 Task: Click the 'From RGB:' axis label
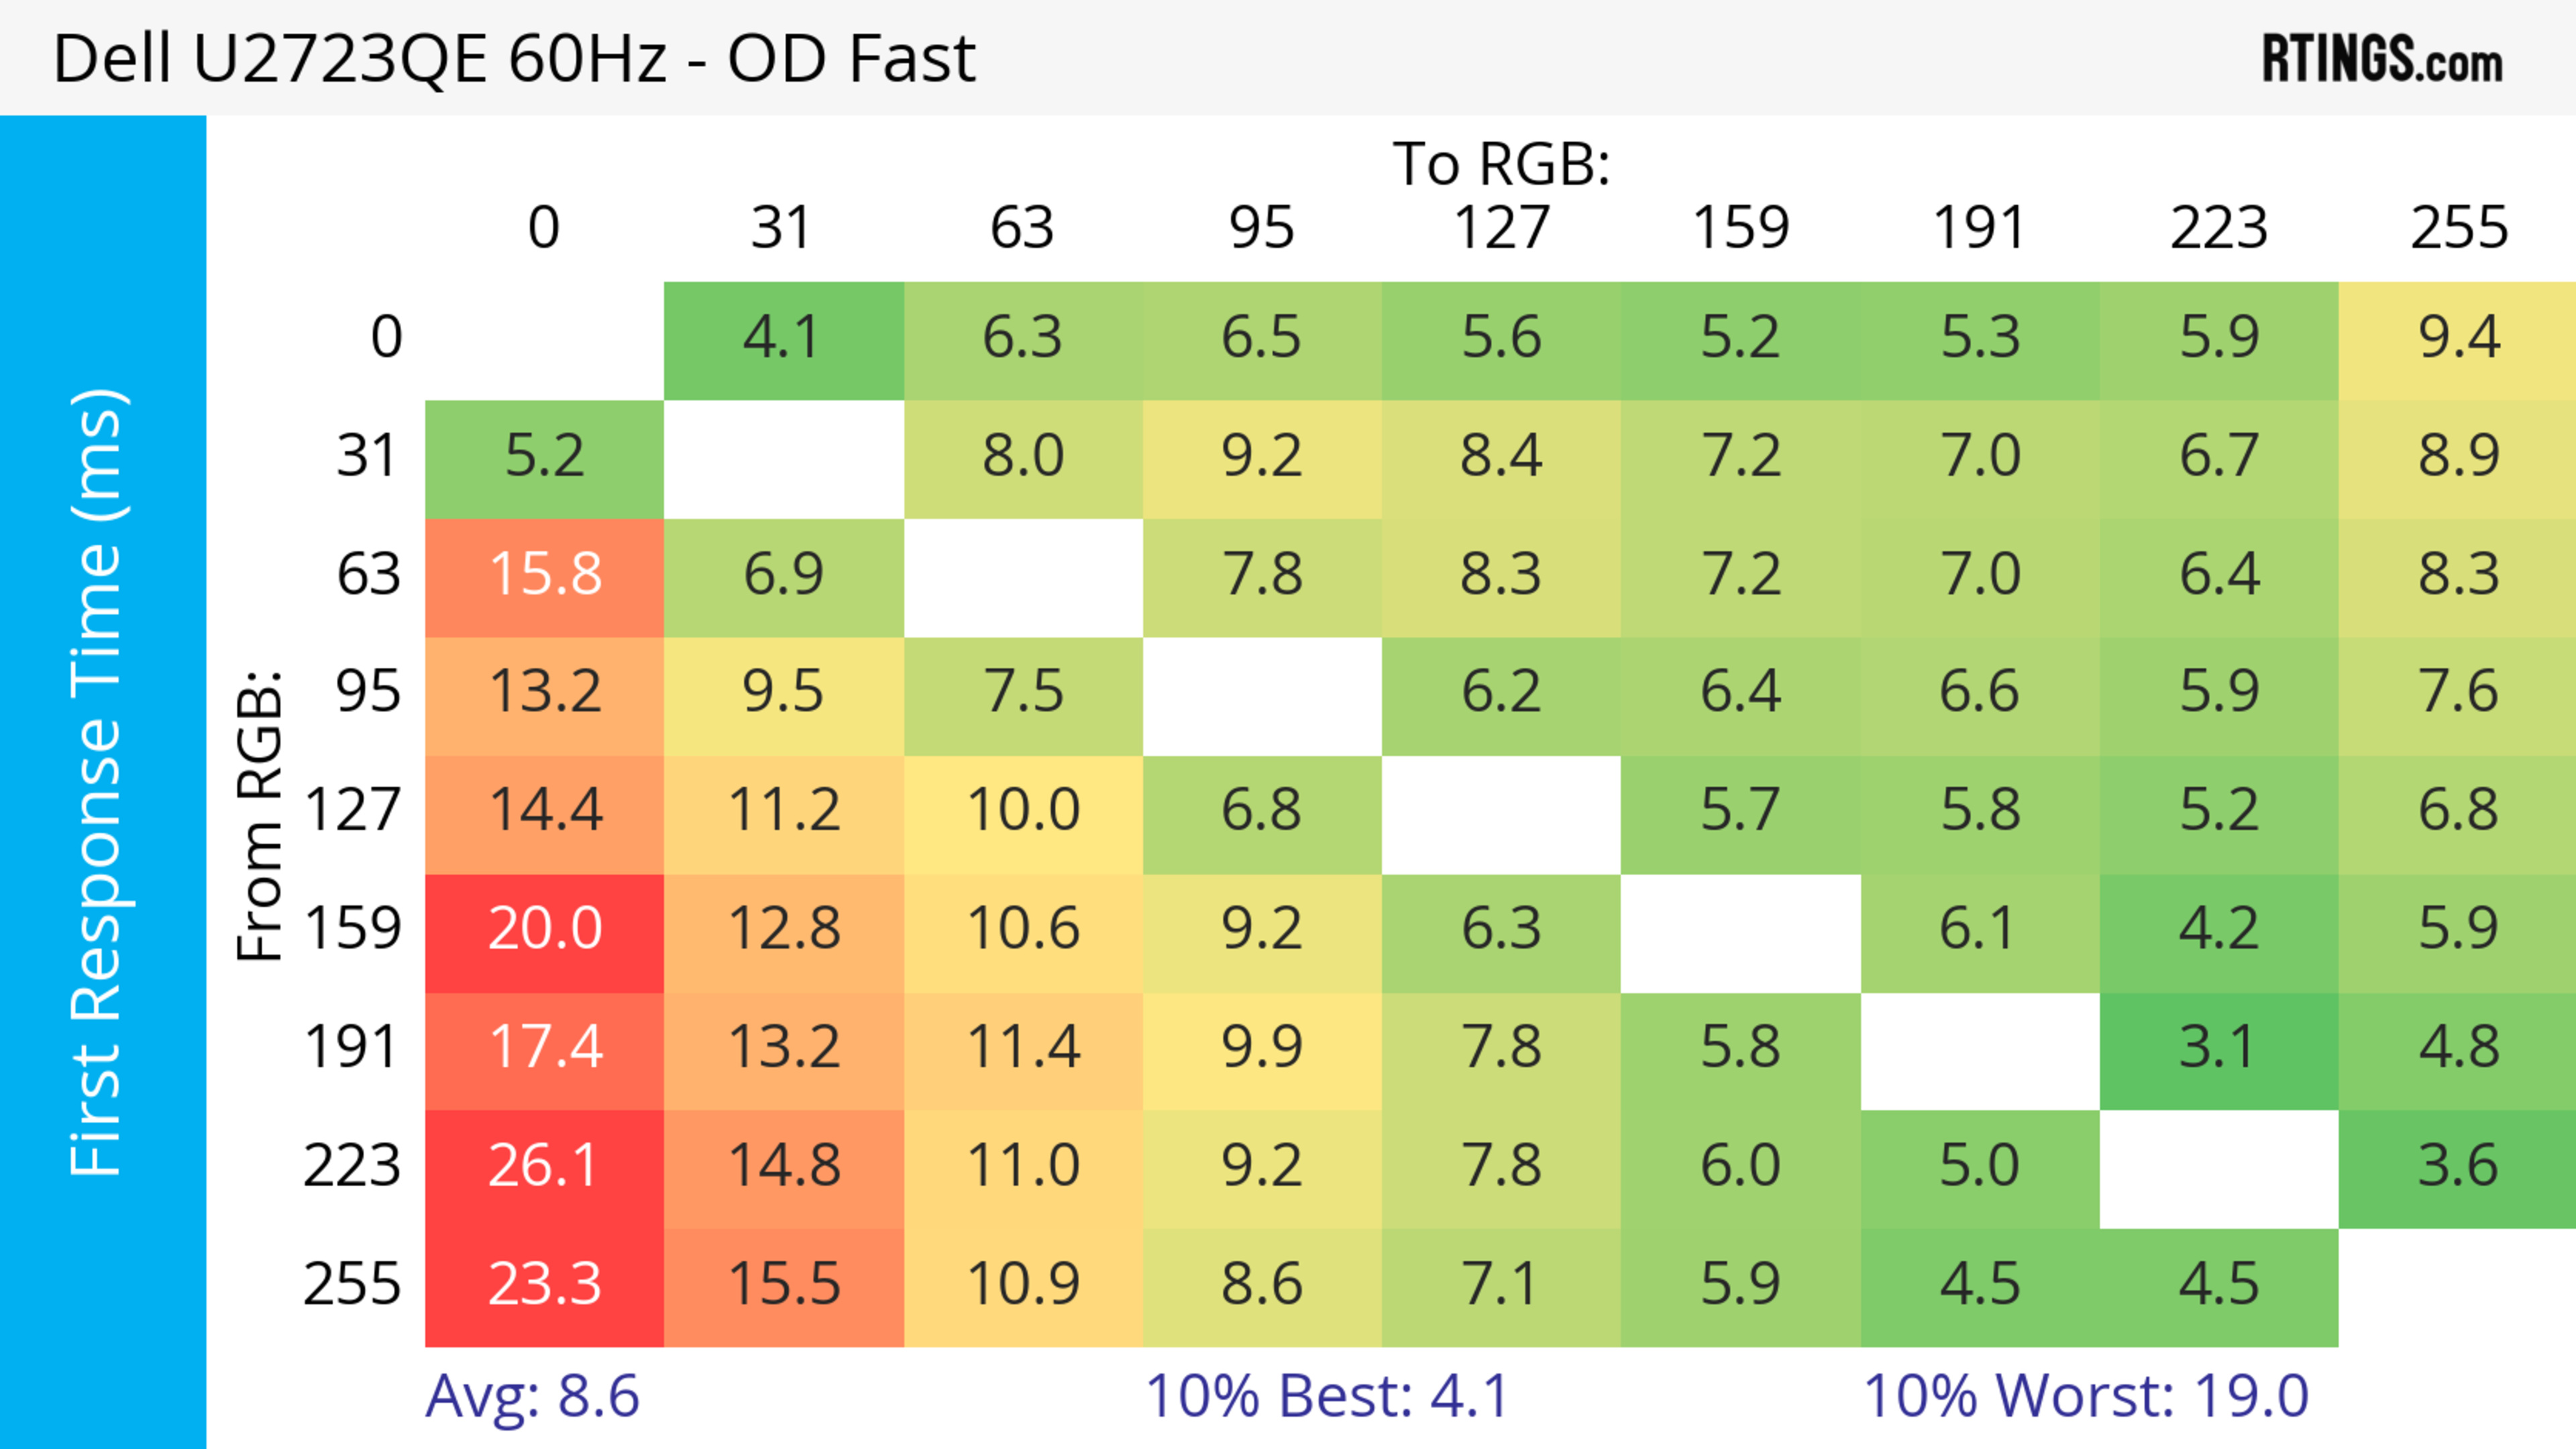(260, 815)
